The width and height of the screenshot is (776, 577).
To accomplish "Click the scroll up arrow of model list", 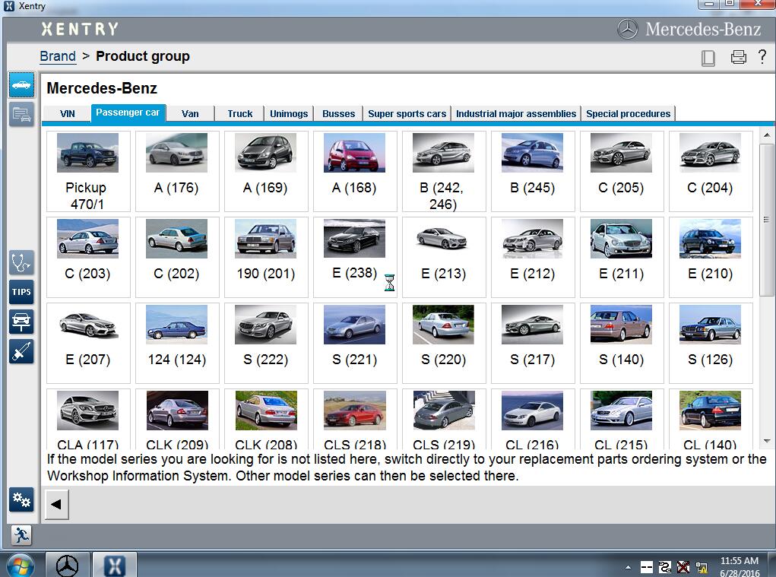I will point(767,135).
